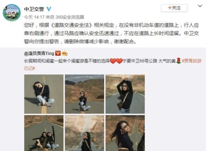Open @演员贾青Ting profile link

coord(39,53)
